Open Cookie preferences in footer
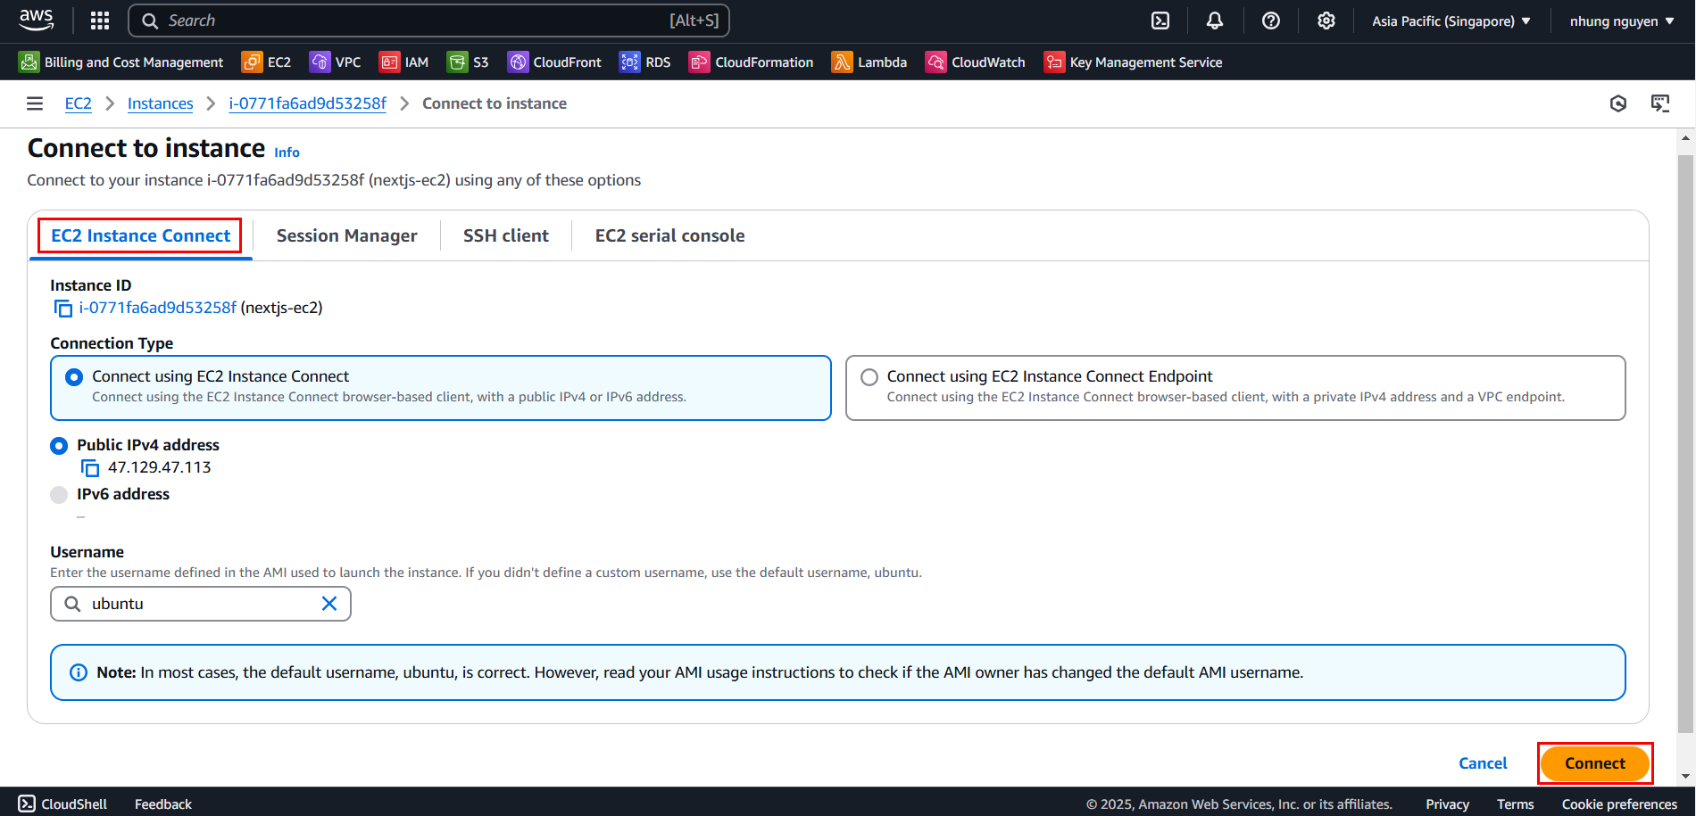 coord(1619,804)
